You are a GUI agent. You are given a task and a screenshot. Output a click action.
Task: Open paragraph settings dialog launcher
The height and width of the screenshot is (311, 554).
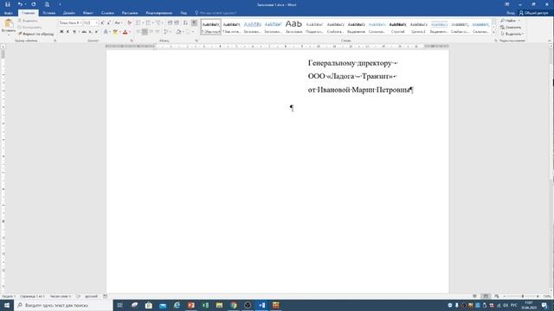coord(196,41)
